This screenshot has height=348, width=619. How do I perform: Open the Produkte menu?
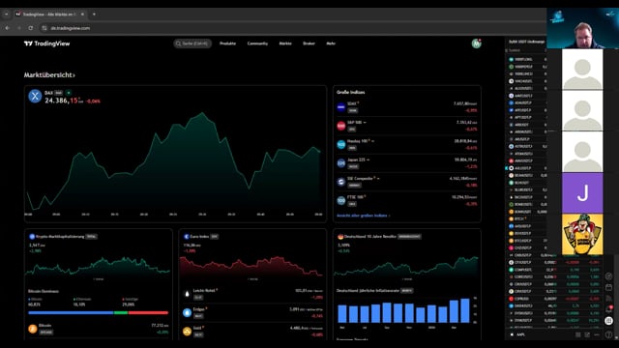pos(228,43)
